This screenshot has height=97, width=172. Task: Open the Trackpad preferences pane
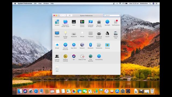coord(91,34)
